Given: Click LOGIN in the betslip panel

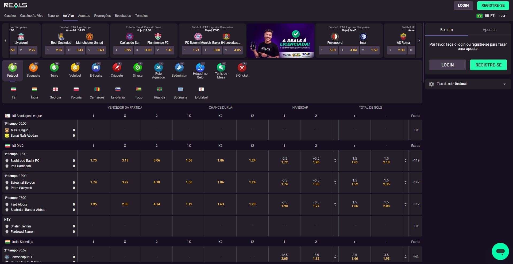Looking at the screenshot, I should coord(448,65).
